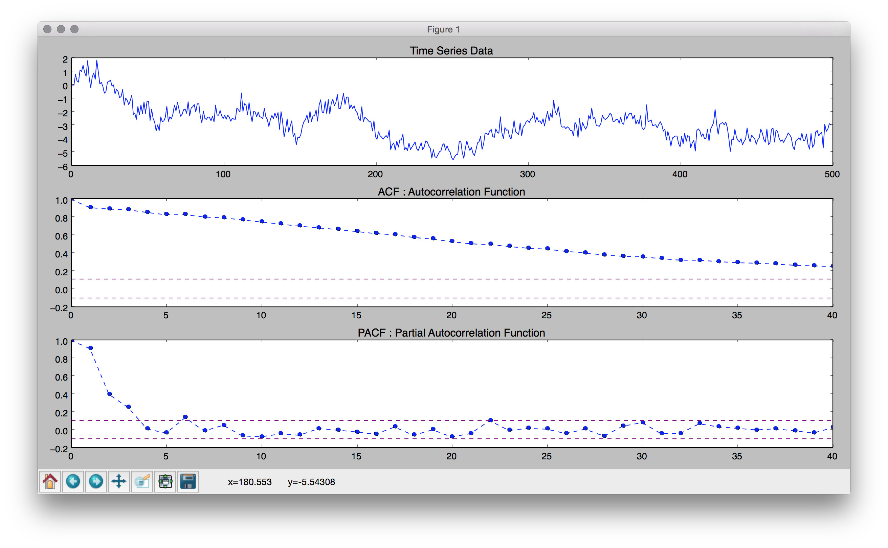Open the Configure subplots tool
The height and width of the screenshot is (548, 888).
(165, 482)
